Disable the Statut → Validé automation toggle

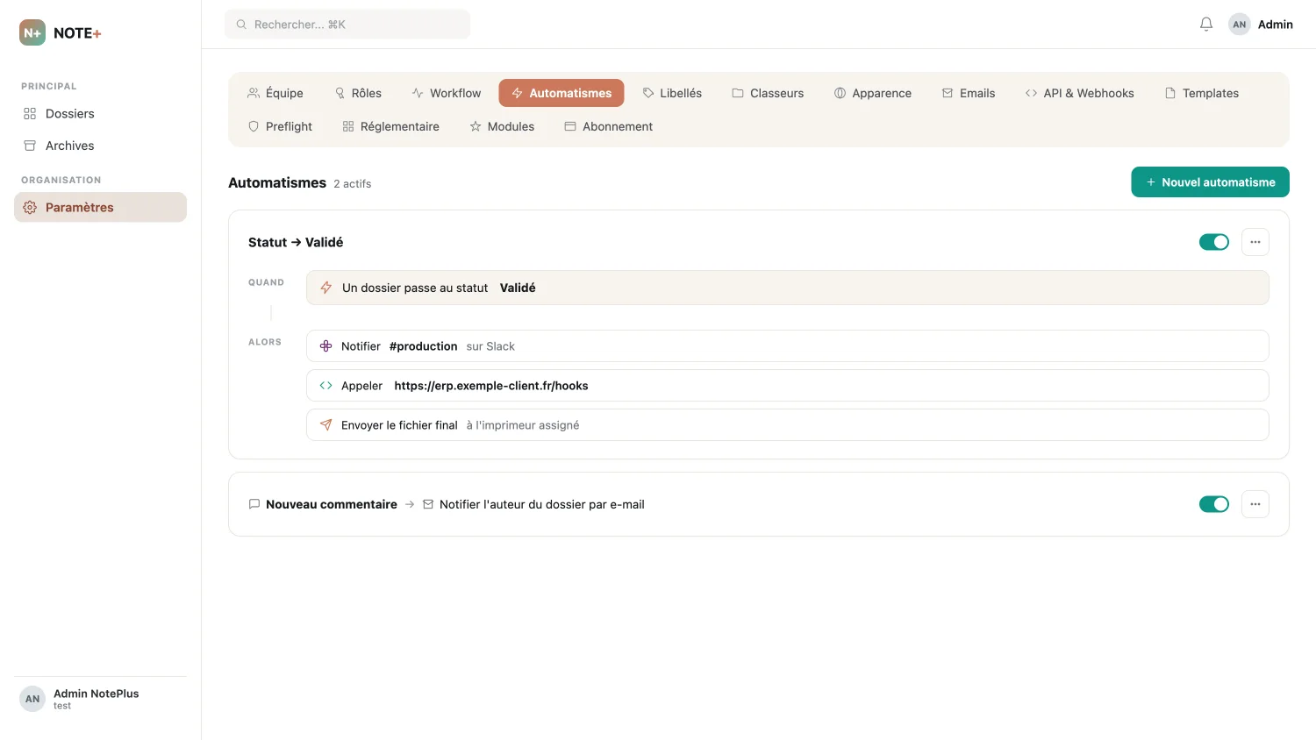pyautogui.click(x=1214, y=242)
